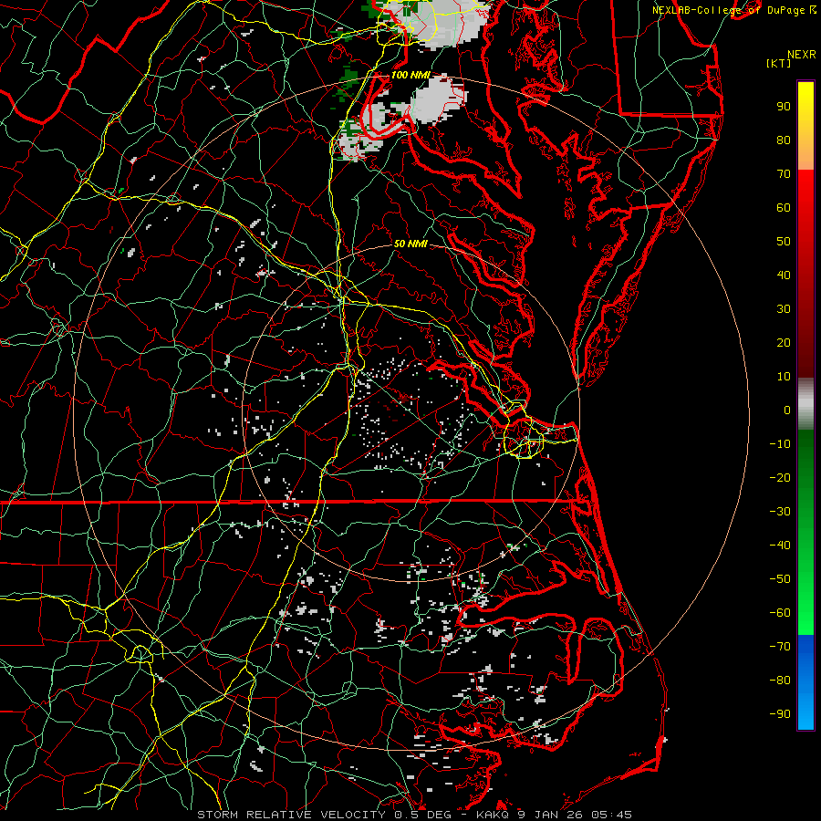This screenshot has height=821, width=821.
Task: Click the positive 40 scale value
Action: pos(784,275)
